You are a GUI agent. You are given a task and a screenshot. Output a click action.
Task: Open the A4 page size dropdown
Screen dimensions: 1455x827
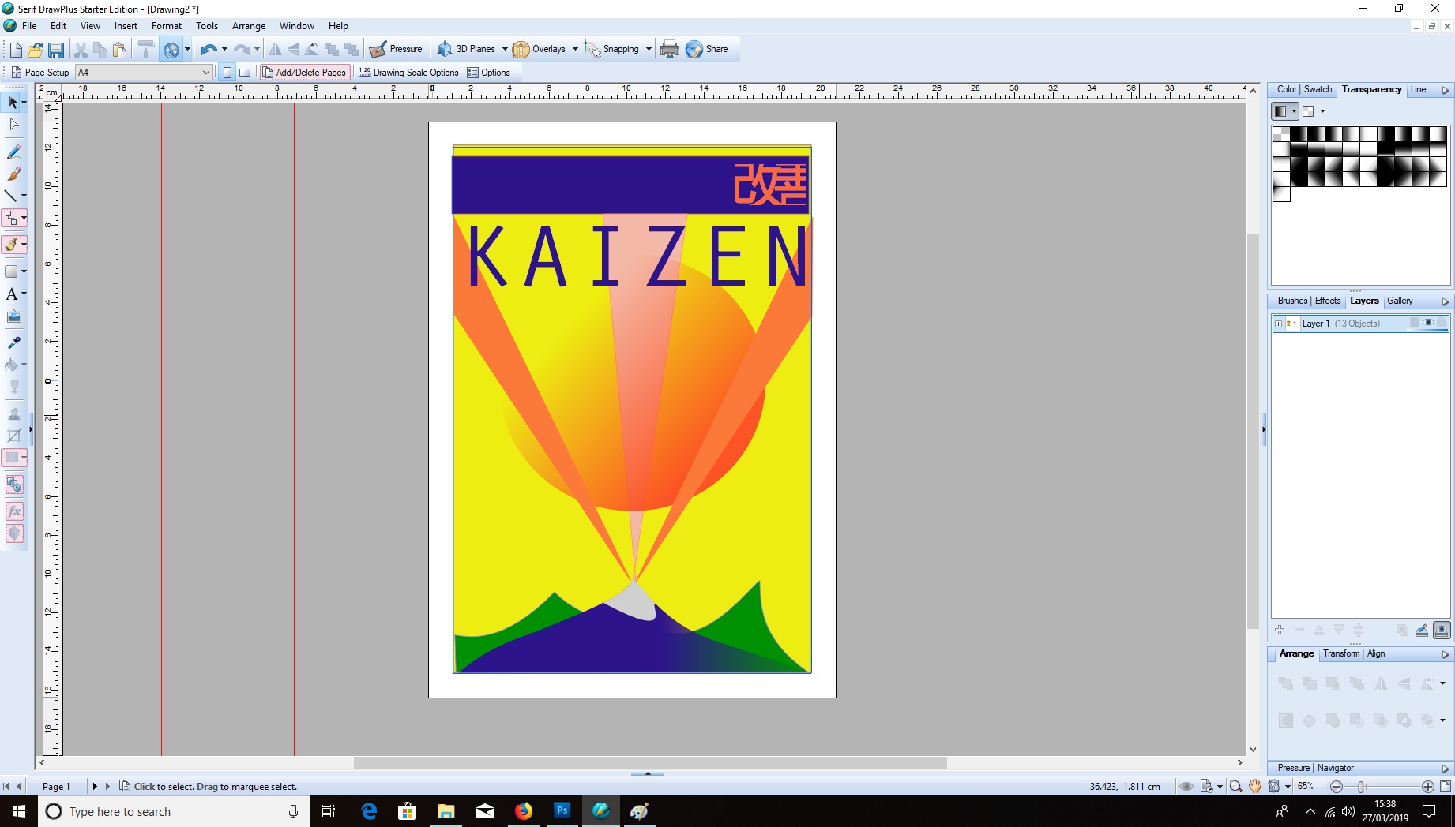[205, 73]
